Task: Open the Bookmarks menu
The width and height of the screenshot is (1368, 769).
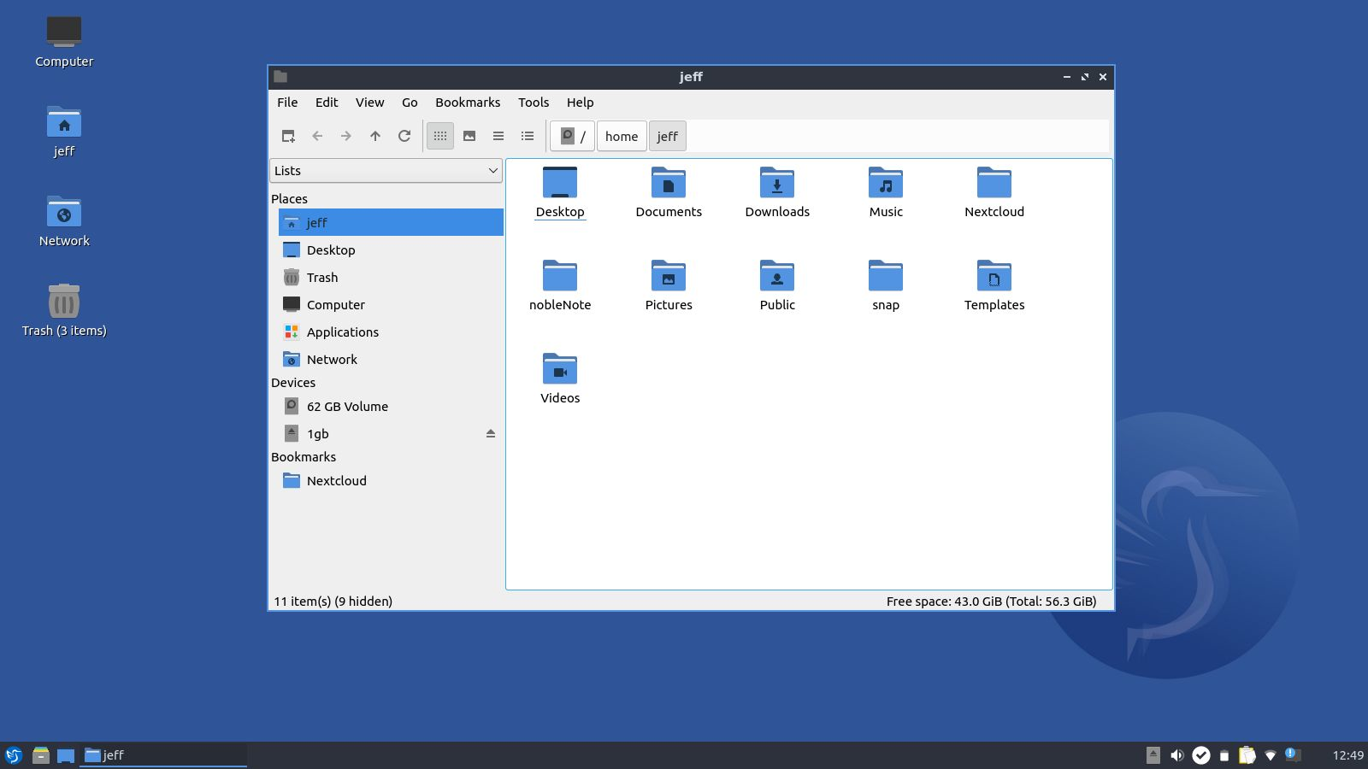Action: 468,103
